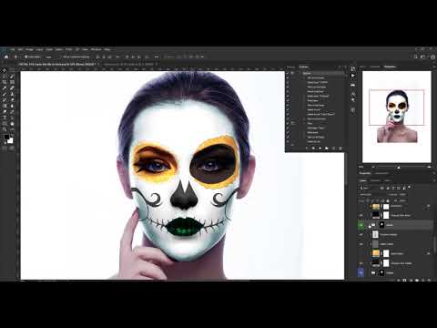This screenshot has width=437, height=328.
Task: Switch to the Channels tab in Layers panel
Action: tap(375, 180)
